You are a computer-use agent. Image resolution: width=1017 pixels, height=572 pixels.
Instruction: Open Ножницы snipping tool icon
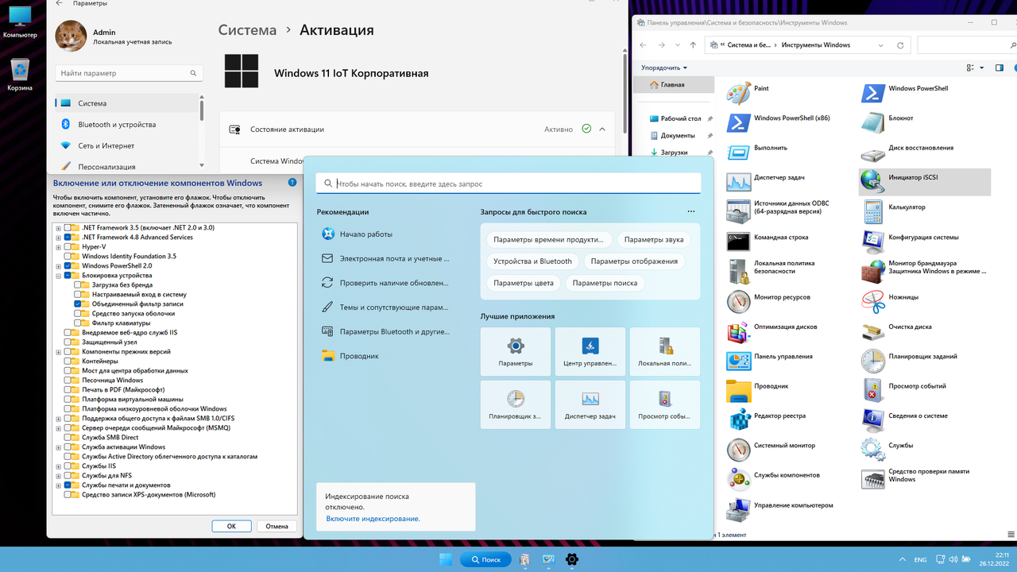873,302
